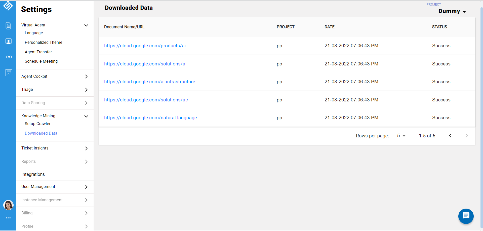Go to previous page of table
The width and height of the screenshot is (483, 231).
(x=450, y=136)
